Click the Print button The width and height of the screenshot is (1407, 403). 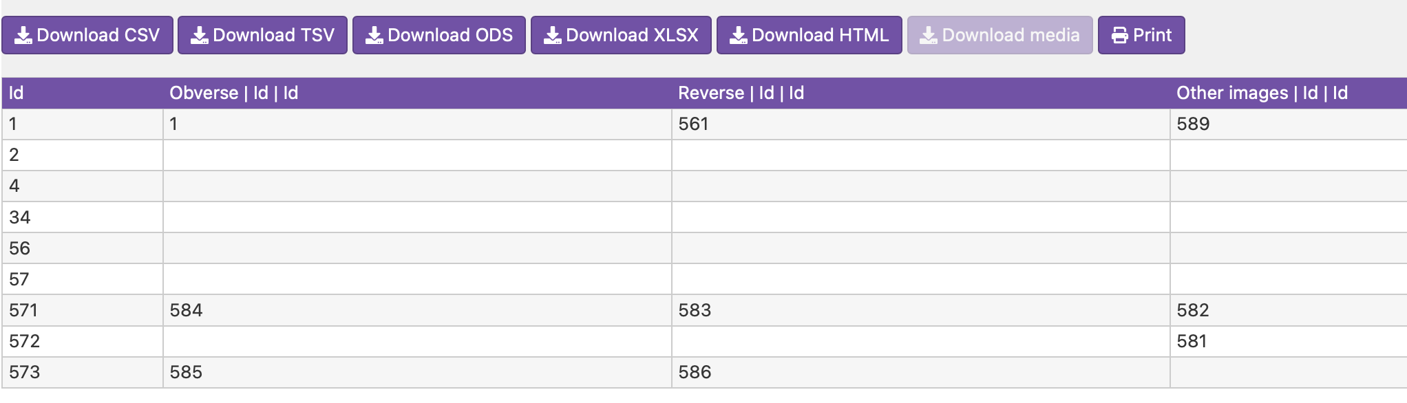point(1141,35)
